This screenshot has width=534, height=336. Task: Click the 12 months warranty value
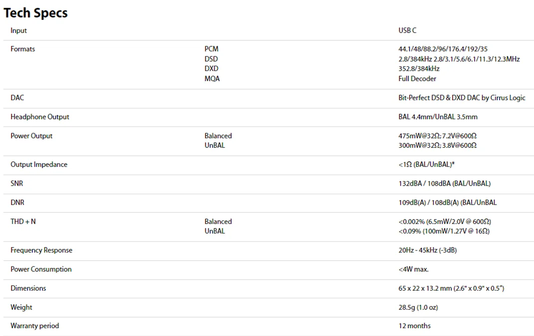click(x=414, y=326)
